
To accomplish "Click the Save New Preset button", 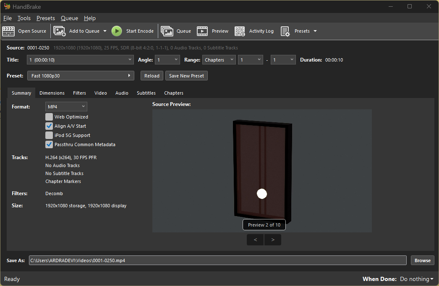I will coord(186,76).
